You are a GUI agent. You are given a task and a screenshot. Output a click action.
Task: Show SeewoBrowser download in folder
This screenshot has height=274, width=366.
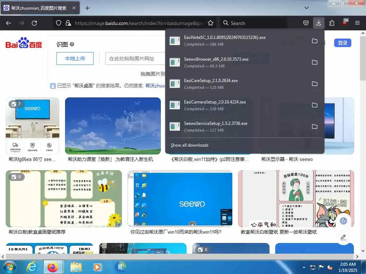(x=315, y=62)
